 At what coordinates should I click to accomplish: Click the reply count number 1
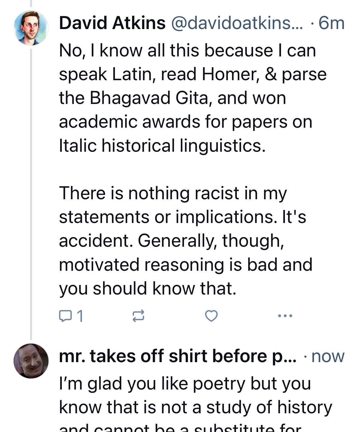80,316
